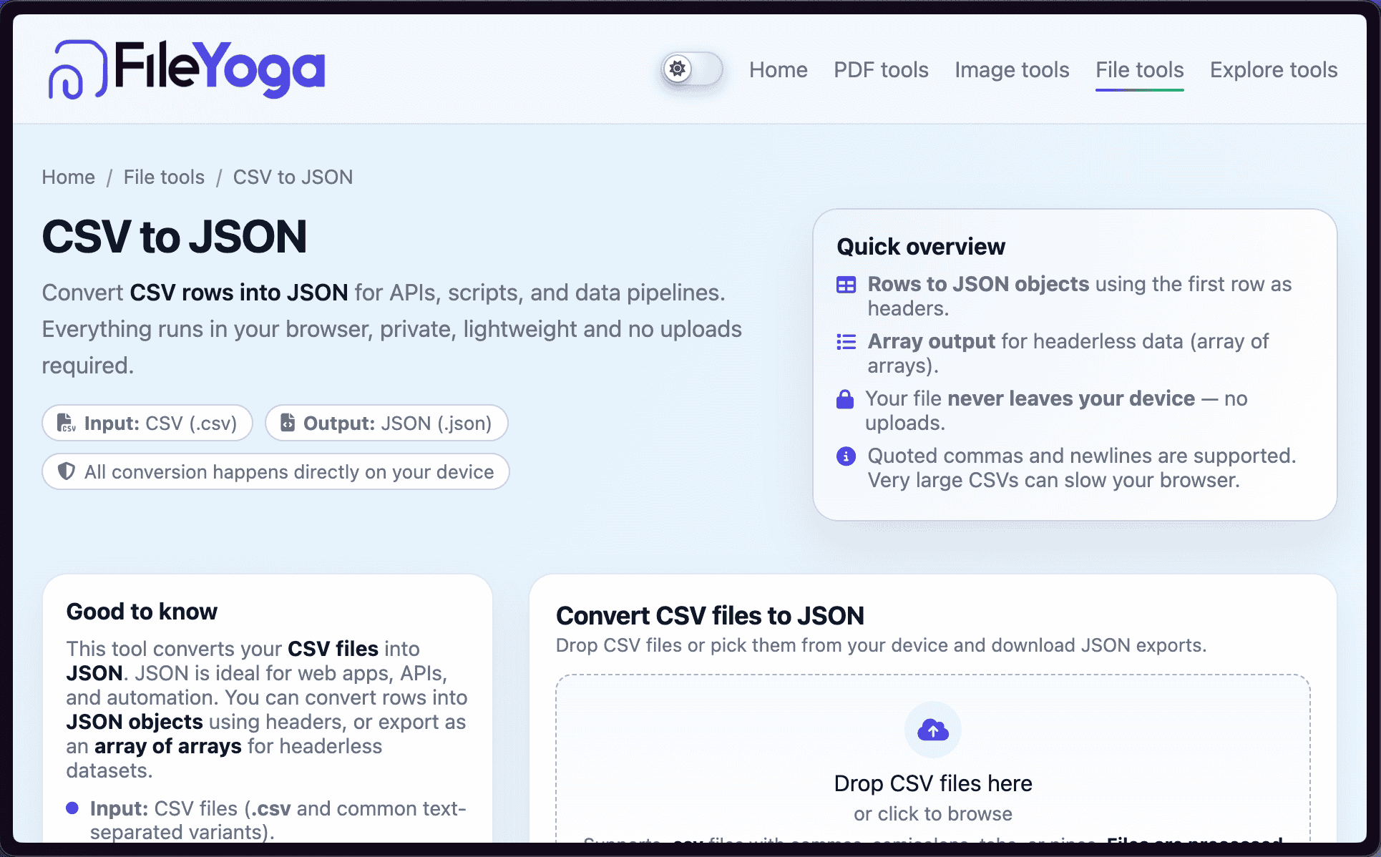Click the list icon beside Array output
Viewport: 1381px width, 857px height.
click(846, 342)
